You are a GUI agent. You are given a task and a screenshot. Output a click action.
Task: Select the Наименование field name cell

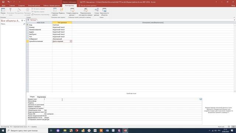pos(40,30)
